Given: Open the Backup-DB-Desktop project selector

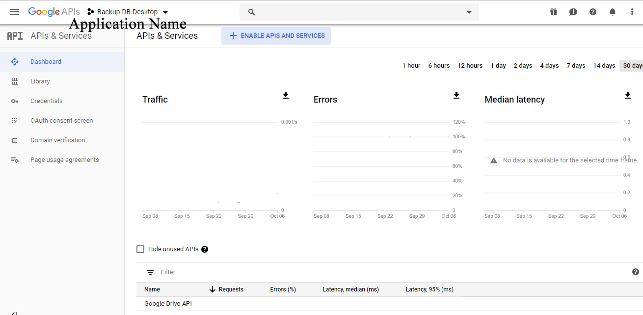Looking at the screenshot, I should [128, 12].
